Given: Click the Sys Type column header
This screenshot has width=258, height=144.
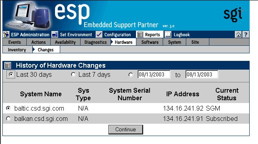Looking at the screenshot, I should click(x=83, y=94).
